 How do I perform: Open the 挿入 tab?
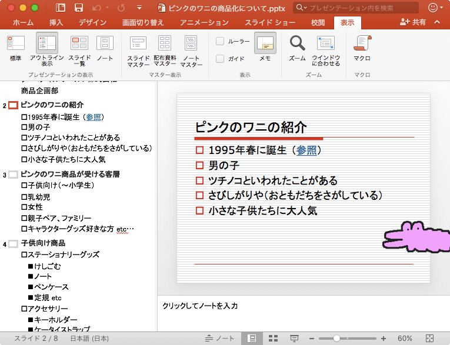[56, 22]
